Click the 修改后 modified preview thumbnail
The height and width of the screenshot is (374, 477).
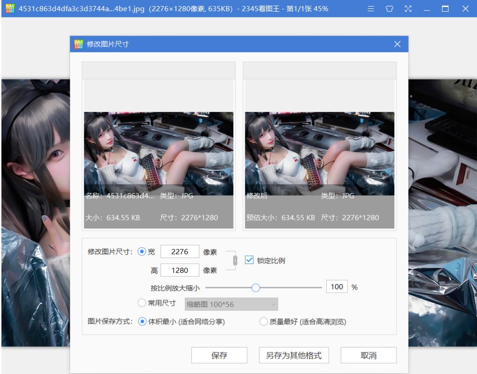319,150
